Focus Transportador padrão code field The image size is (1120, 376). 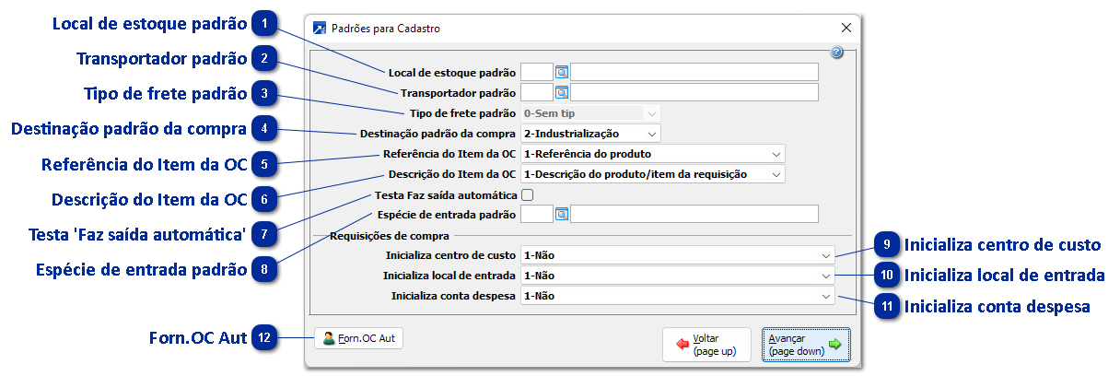coord(536,92)
